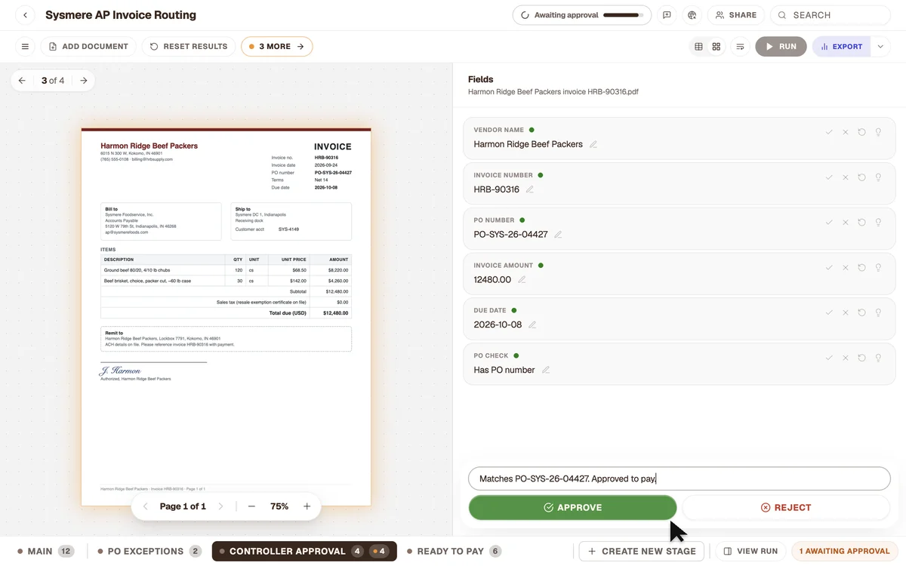Click the globe icon next to Share
This screenshot has width=906, height=566.
[692, 15]
